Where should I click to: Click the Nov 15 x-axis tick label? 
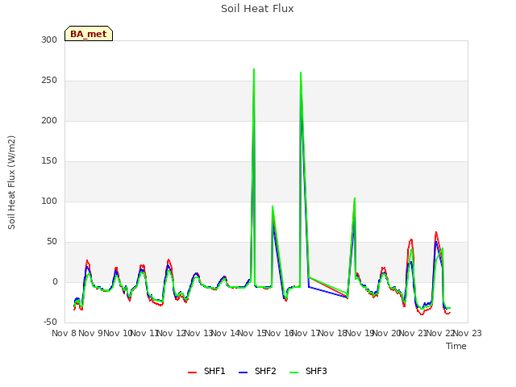coord(252,333)
